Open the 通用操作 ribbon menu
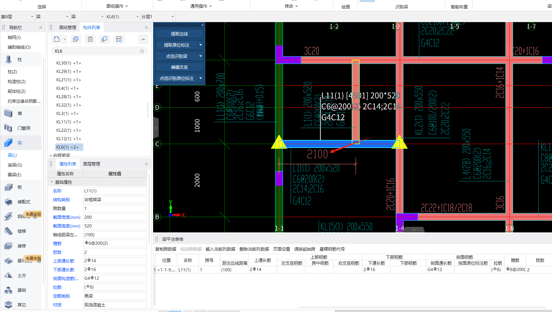This screenshot has width=552, height=312. click(x=201, y=6)
